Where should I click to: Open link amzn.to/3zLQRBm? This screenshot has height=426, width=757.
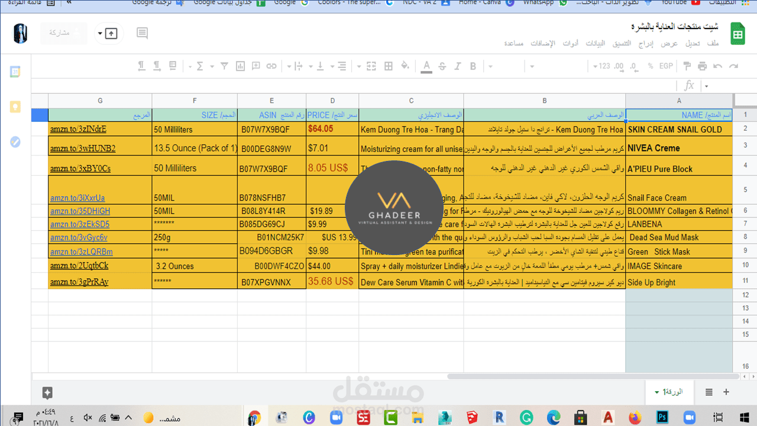coord(81,251)
